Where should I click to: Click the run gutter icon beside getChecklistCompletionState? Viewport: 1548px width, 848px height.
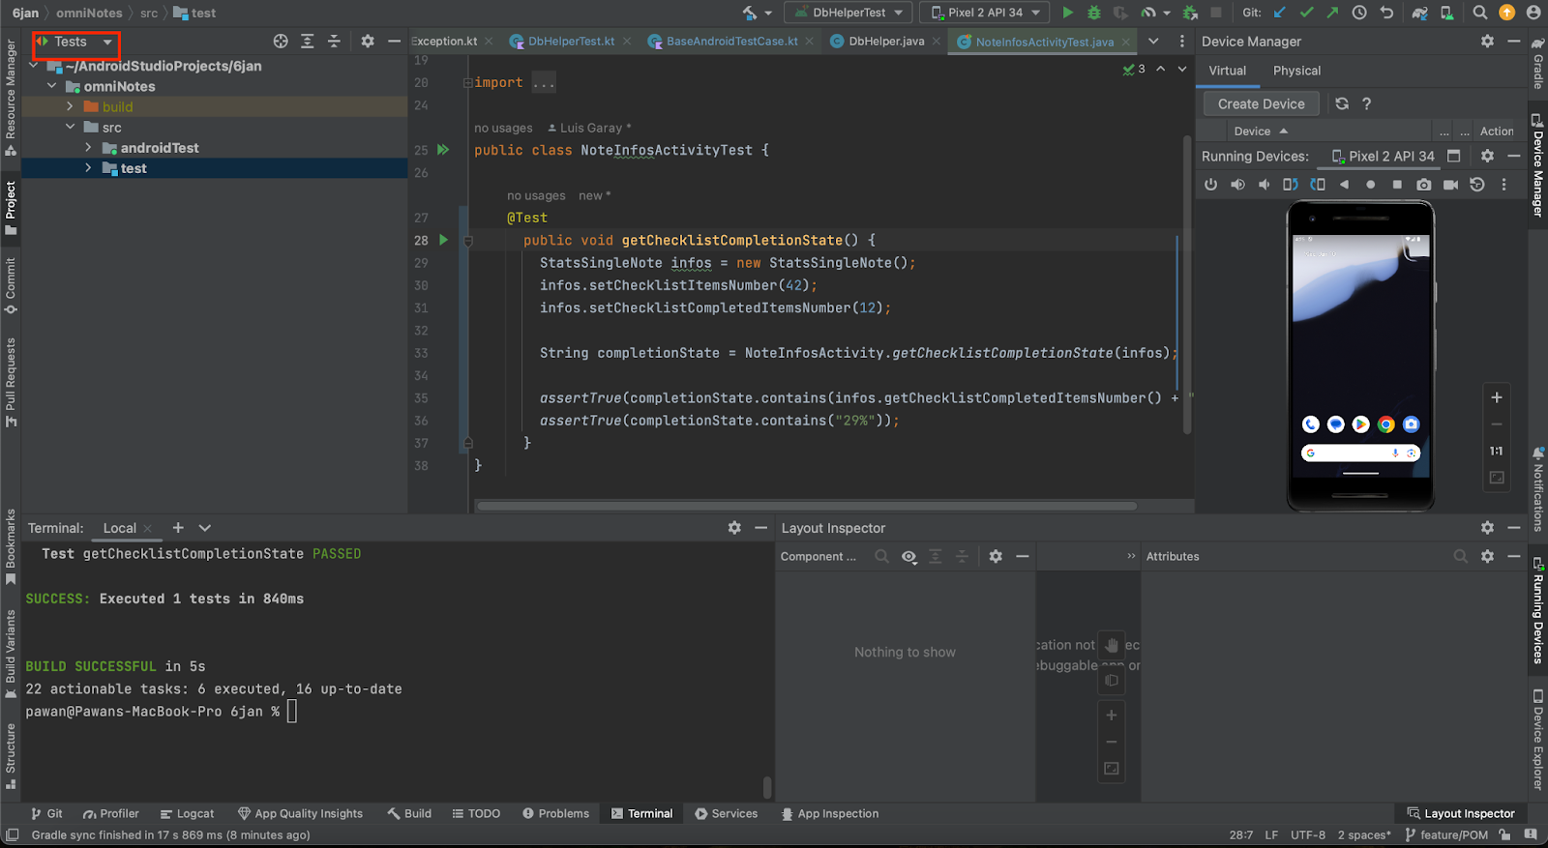[444, 240]
